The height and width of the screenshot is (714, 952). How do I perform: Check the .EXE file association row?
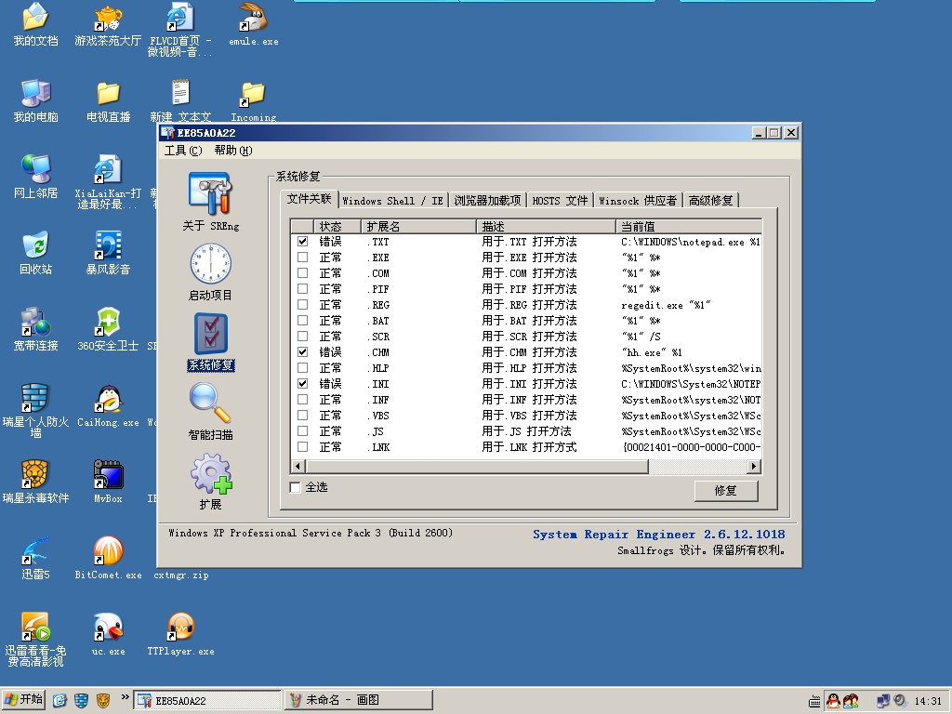(x=302, y=257)
